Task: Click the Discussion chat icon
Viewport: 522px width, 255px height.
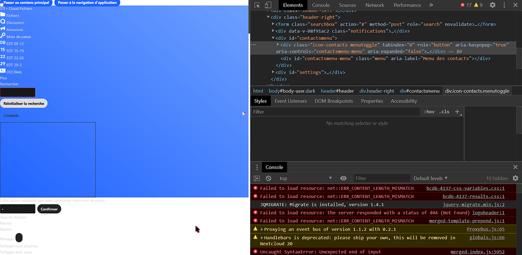Action: [x=3, y=21]
